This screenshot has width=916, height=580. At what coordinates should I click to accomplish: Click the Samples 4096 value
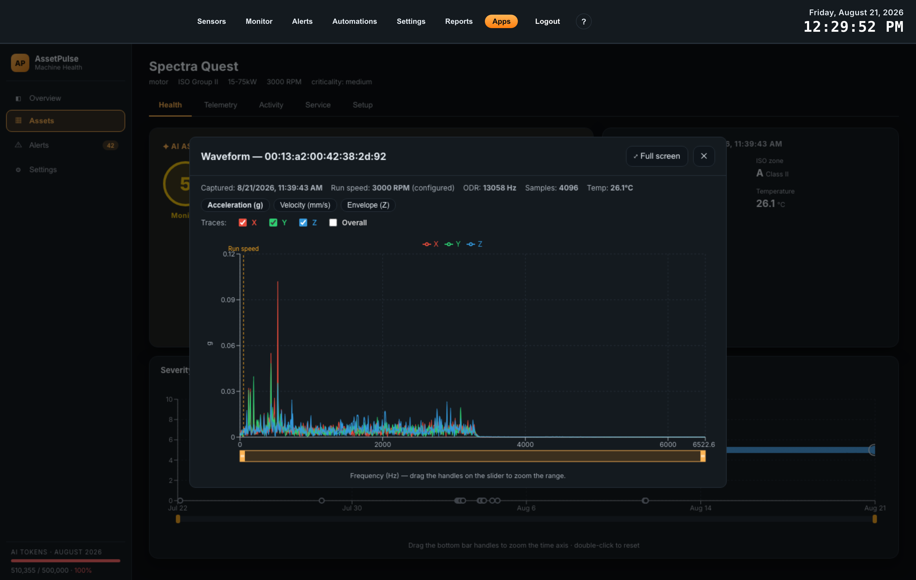tap(568, 188)
